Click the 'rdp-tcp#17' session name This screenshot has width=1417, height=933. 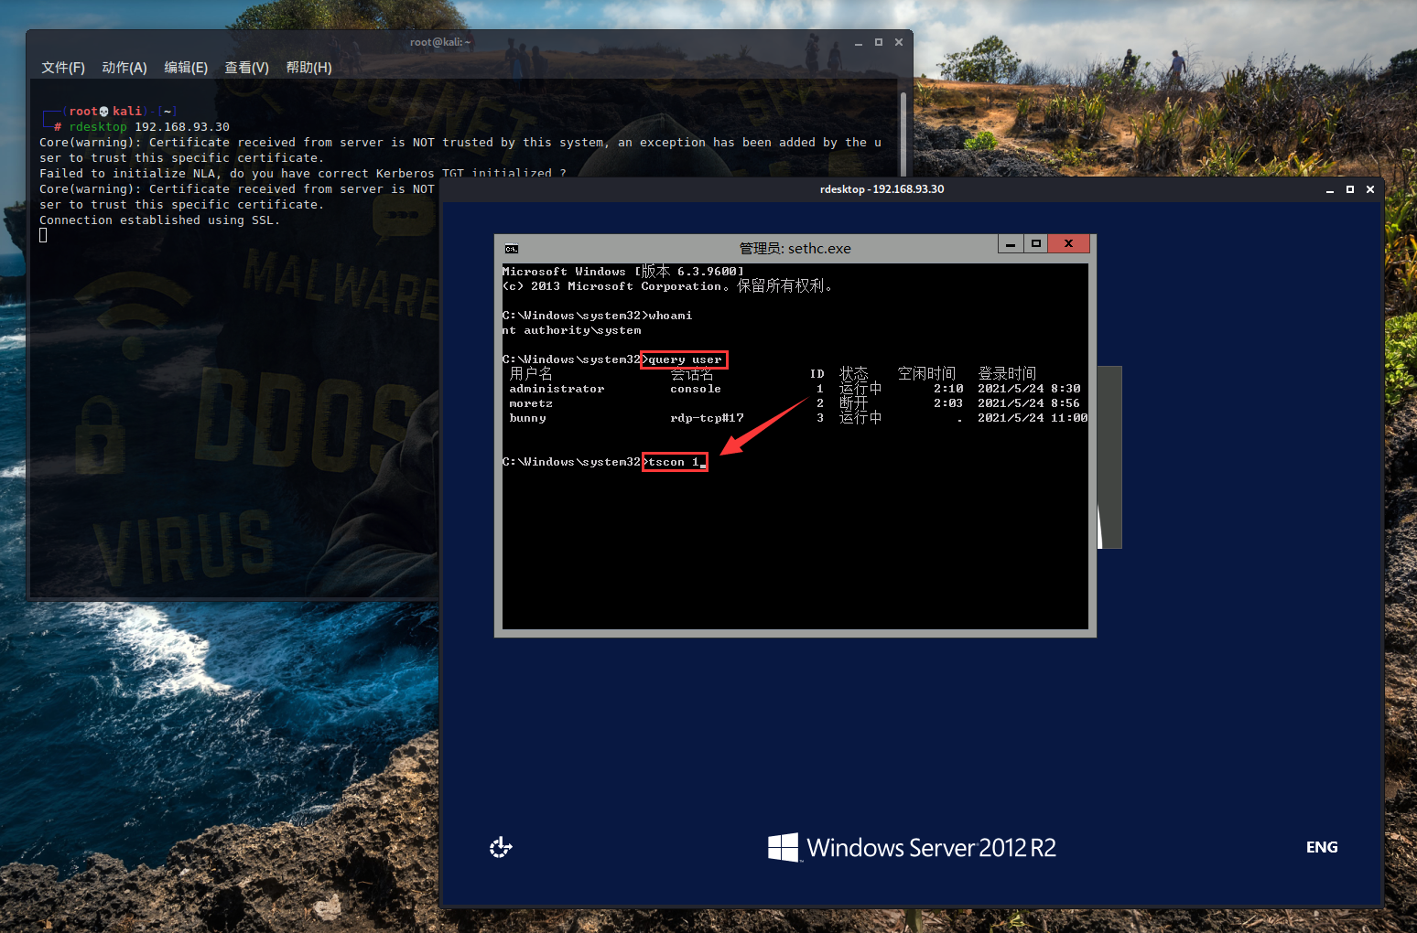[x=707, y=418]
